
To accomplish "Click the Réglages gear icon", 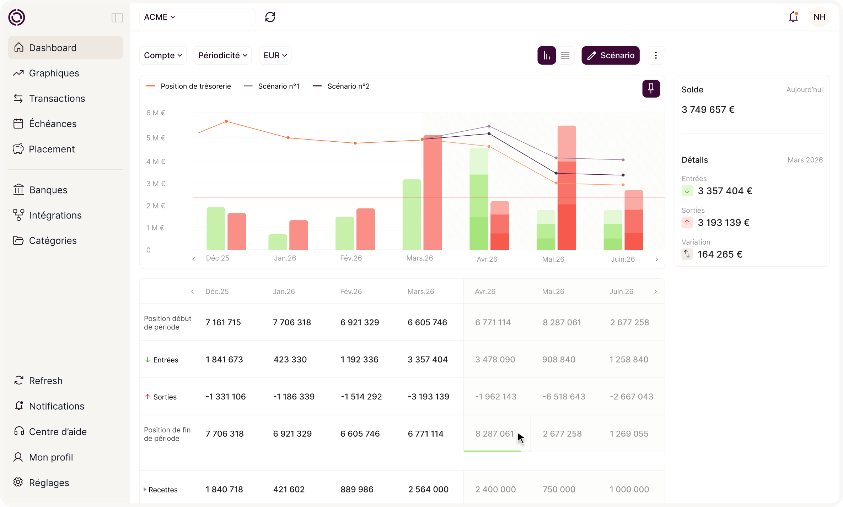I will (x=18, y=483).
